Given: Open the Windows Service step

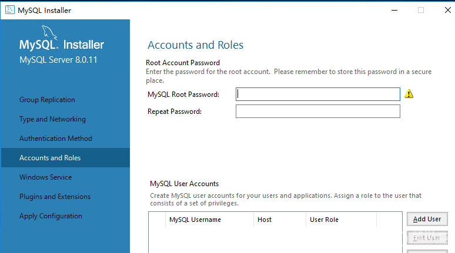Looking at the screenshot, I should pyautogui.click(x=45, y=177).
